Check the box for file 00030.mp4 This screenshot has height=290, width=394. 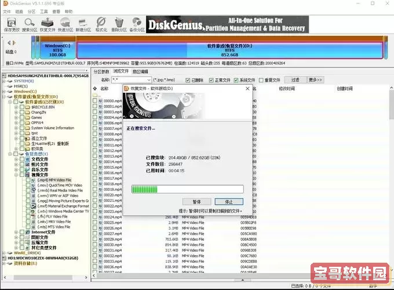click(94, 245)
